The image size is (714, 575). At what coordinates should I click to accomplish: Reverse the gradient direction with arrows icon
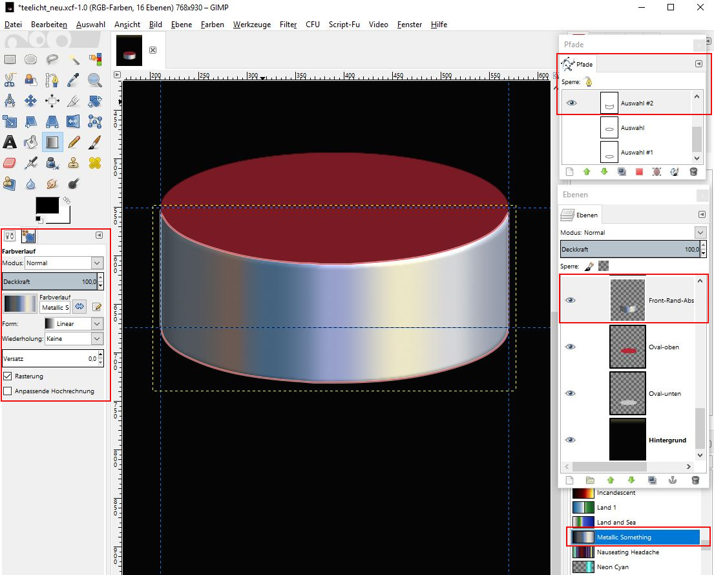[80, 307]
